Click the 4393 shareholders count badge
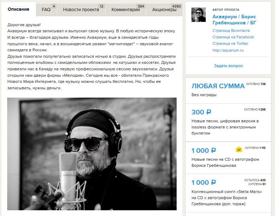The height and width of the screenshot is (216, 275). click(x=176, y=6)
